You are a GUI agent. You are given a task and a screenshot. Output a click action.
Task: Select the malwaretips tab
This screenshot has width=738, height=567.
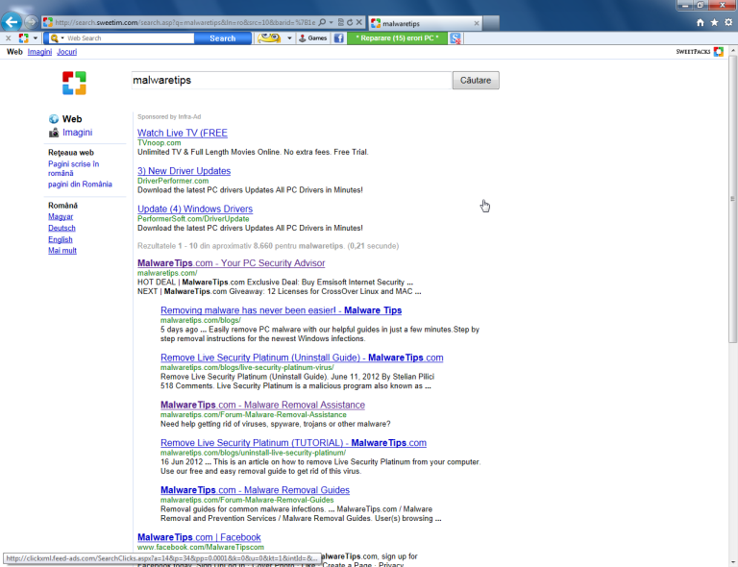pos(424,23)
